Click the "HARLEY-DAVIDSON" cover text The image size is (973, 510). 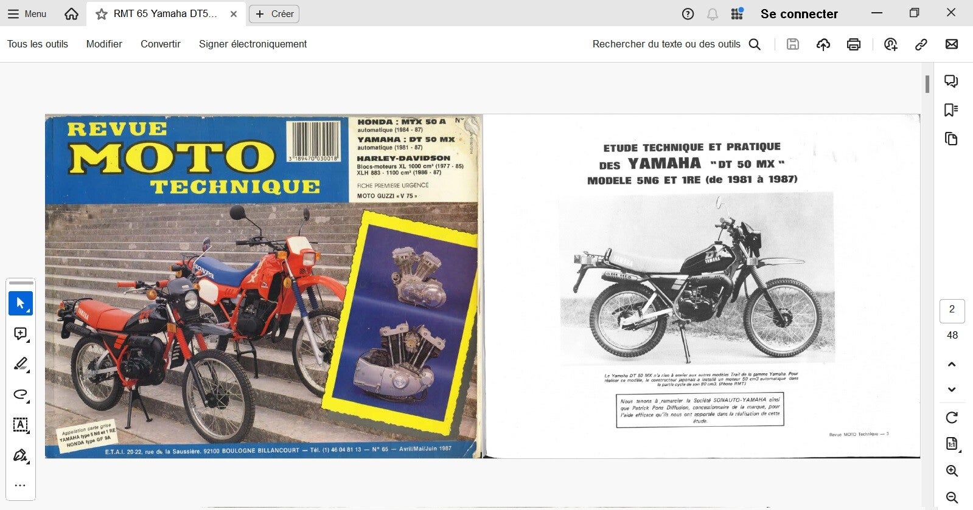[x=403, y=158]
